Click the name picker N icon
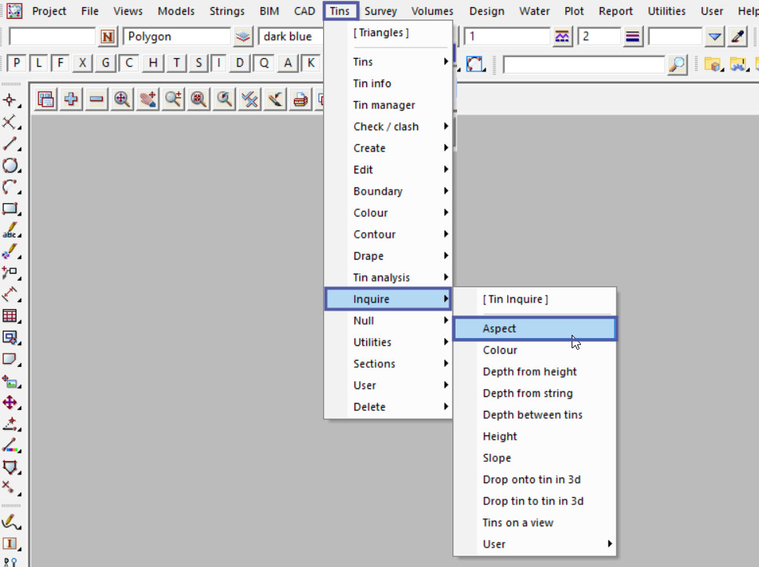This screenshot has width=759, height=567. click(x=107, y=37)
